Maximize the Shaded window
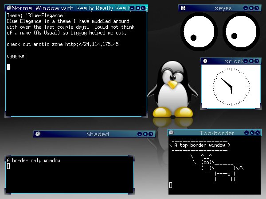The height and width of the screenshot is (199, 266). tap(145, 134)
